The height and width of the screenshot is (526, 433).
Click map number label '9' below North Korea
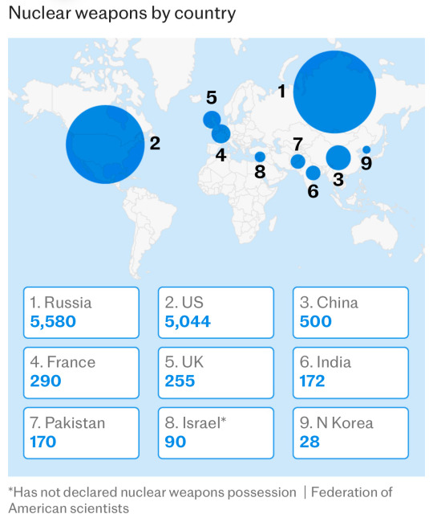pos(366,163)
